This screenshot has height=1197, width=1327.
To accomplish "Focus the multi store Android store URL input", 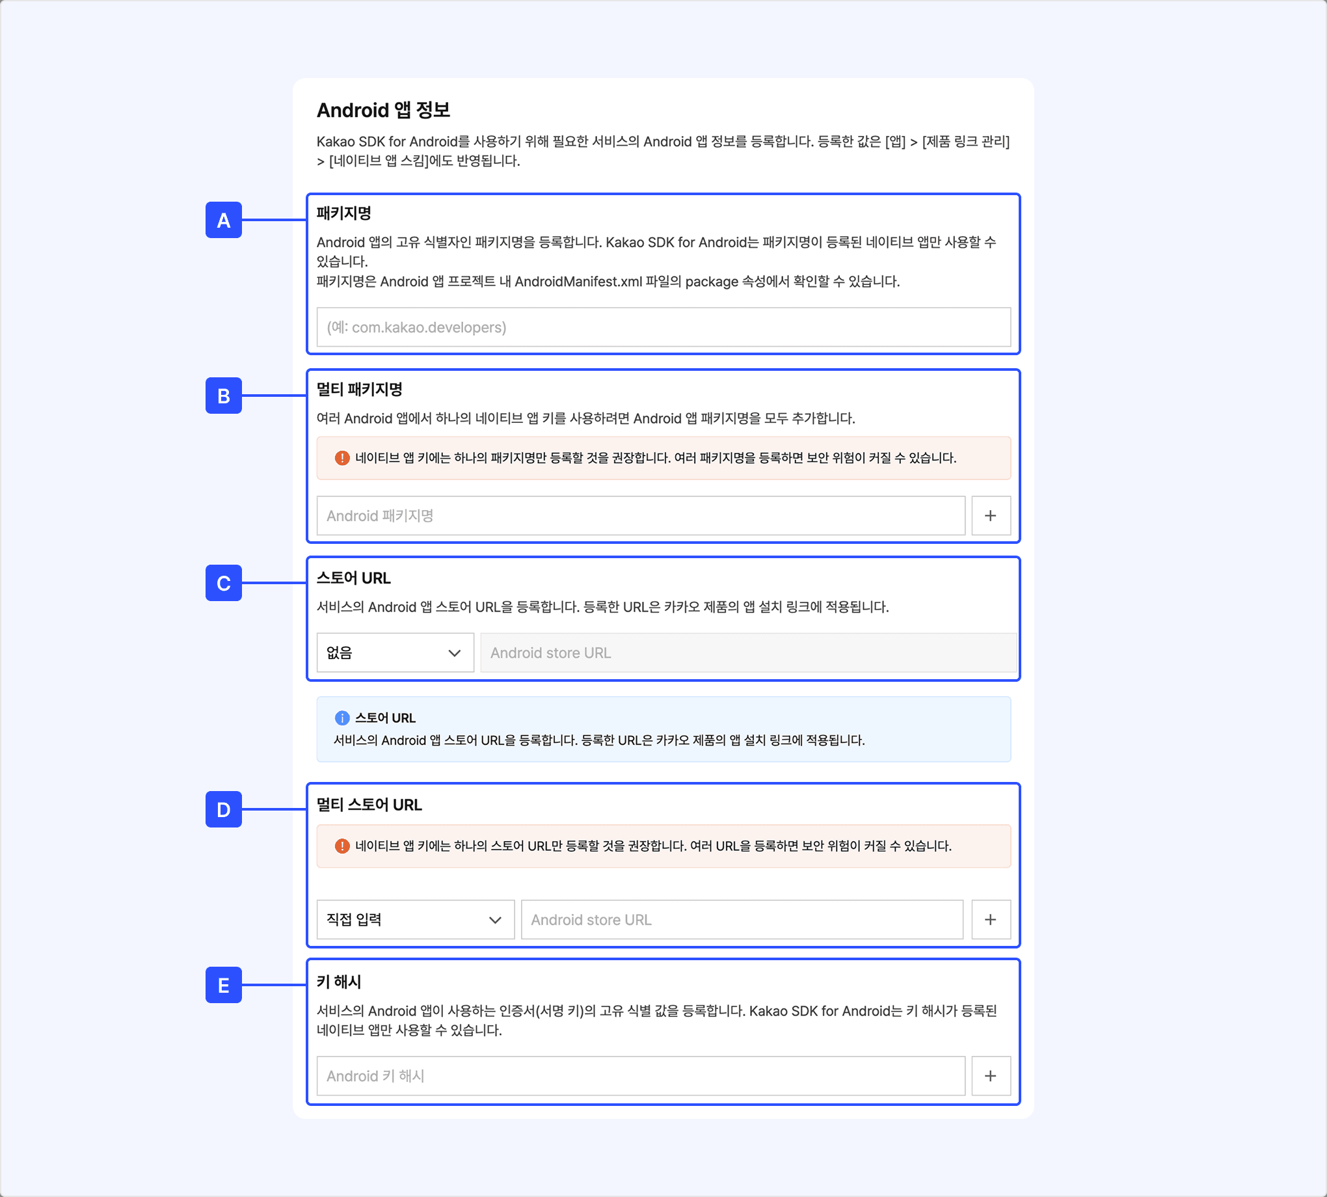I will [742, 919].
